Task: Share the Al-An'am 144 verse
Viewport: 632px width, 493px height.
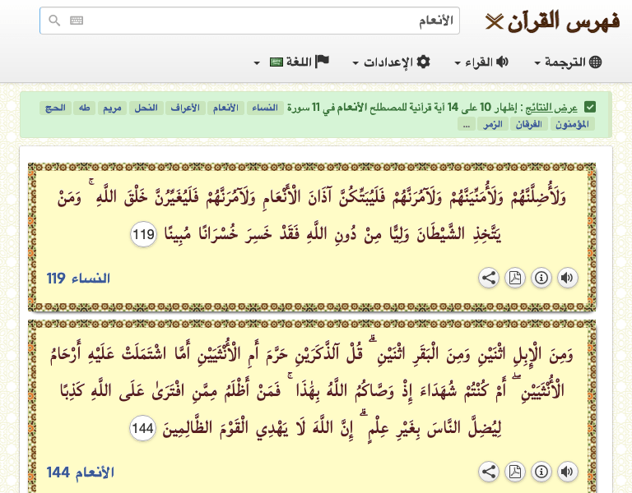Action: (489, 472)
